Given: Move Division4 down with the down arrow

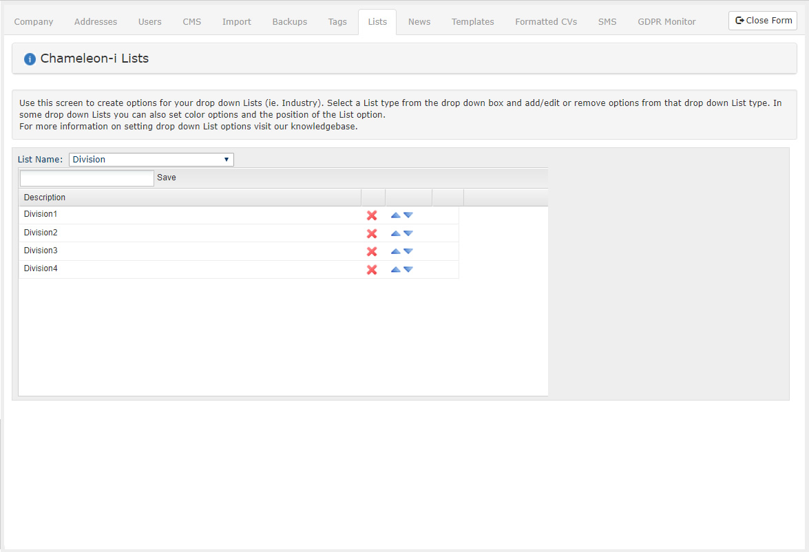Looking at the screenshot, I should coord(408,269).
